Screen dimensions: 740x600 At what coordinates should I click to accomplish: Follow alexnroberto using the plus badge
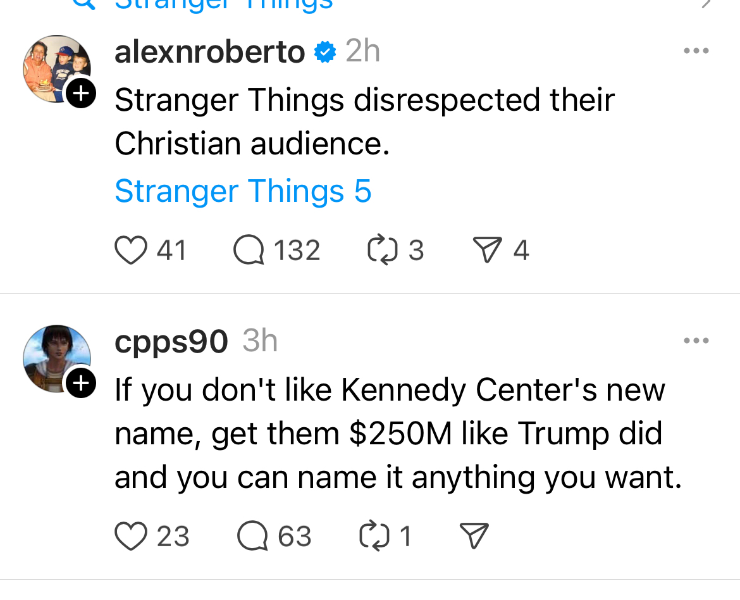(x=81, y=94)
